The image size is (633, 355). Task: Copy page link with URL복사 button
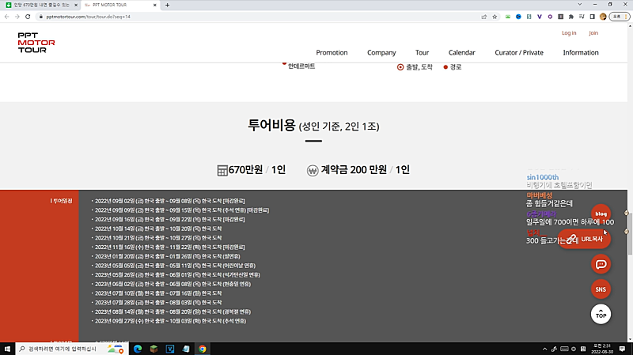point(586,238)
